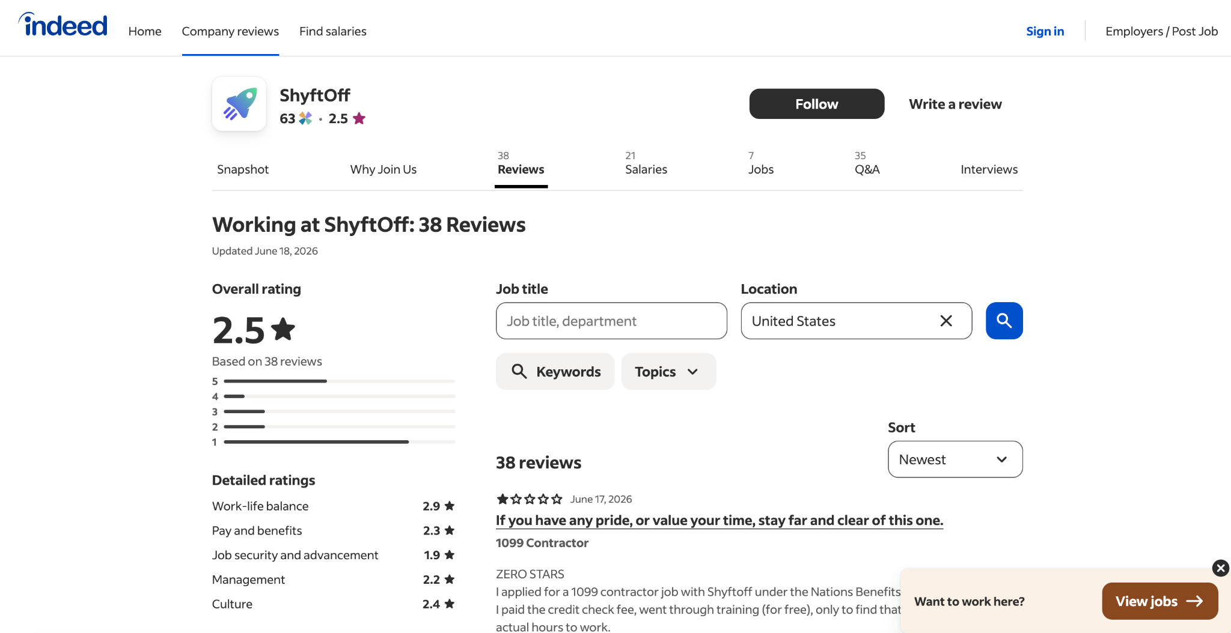Switch to the Snapshot tab

243,169
